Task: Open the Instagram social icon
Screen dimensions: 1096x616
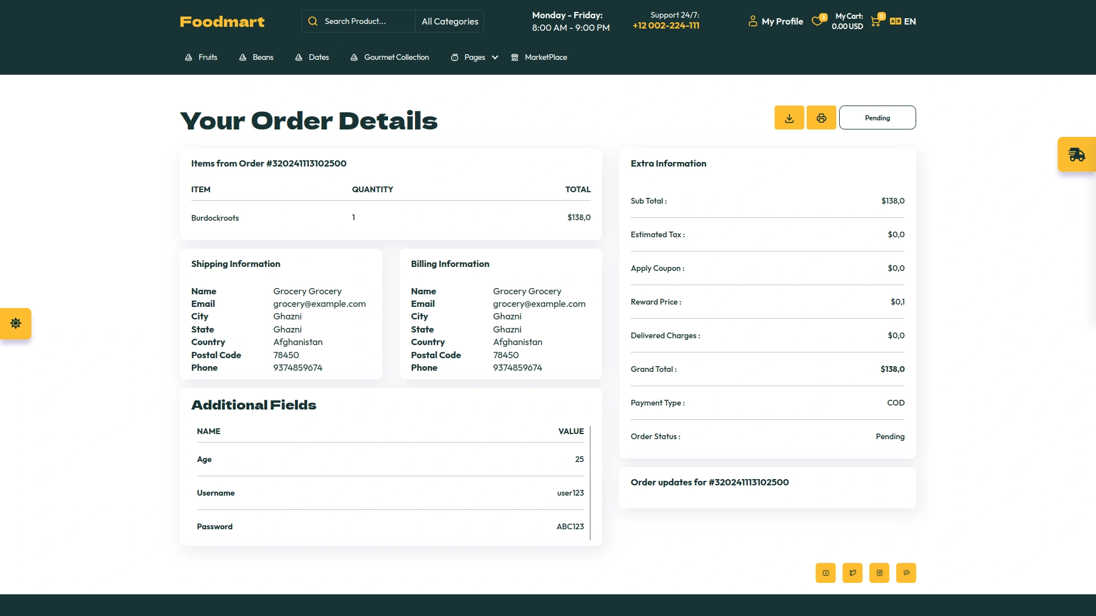Action: tap(879, 573)
